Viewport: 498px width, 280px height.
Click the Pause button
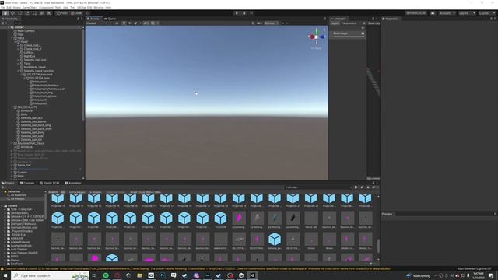[244, 13]
